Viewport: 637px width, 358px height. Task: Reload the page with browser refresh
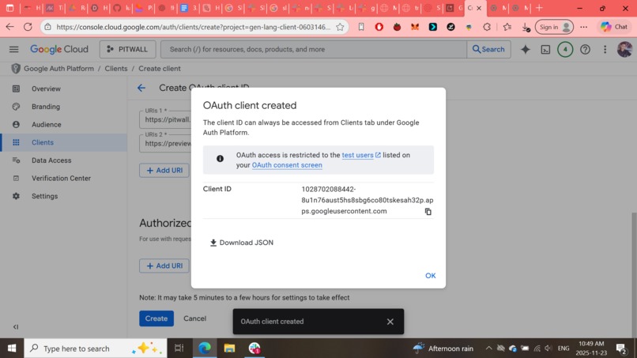[x=28, y=27]
